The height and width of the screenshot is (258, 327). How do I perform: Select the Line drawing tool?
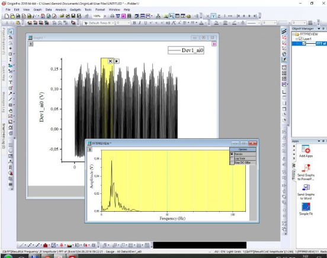[x=10, y=99]
